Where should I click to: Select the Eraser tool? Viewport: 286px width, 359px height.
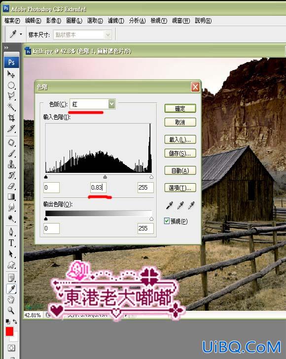(11, 186)
